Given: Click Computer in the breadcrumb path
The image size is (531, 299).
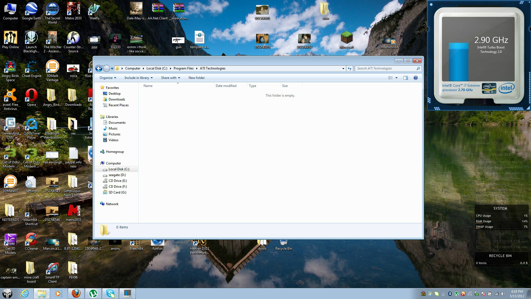Looking at the screenshot, I should [133, 68].
